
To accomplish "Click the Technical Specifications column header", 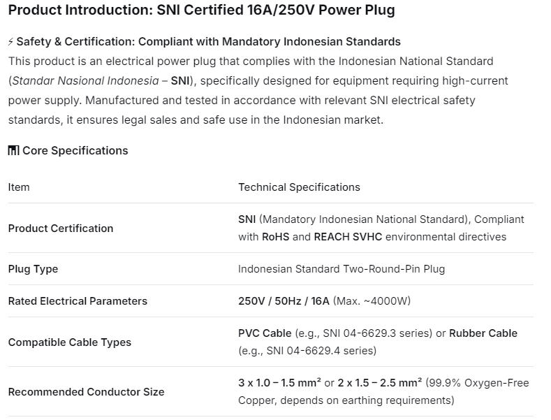I will pyautogui.click(x=299, y=187).
